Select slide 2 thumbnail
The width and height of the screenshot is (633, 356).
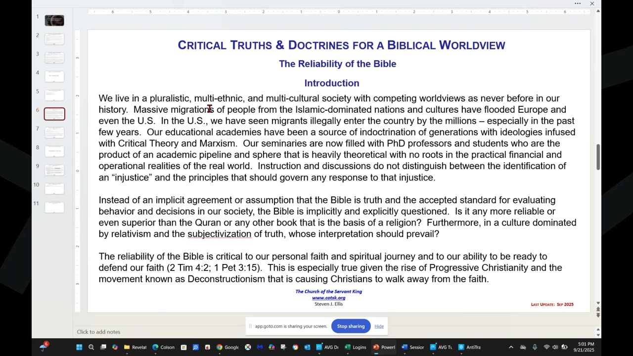click(54, 39)
